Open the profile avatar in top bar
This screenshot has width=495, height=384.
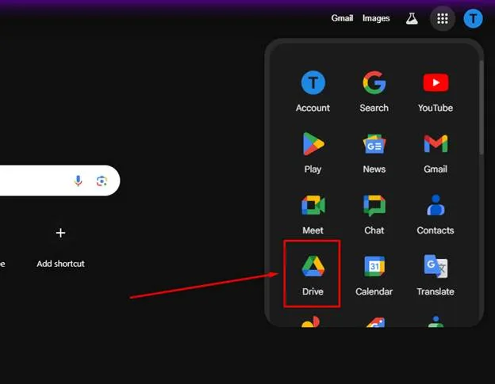point(473,18)
